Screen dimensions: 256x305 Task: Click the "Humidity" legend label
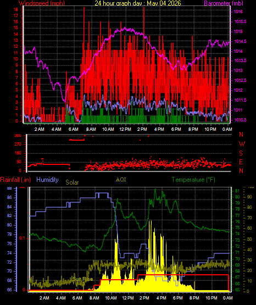47,179
